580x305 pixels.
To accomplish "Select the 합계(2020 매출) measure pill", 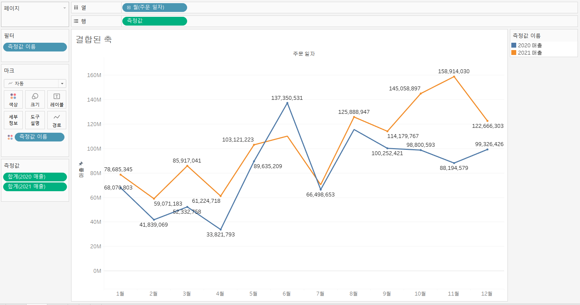I will coord(35,177).
